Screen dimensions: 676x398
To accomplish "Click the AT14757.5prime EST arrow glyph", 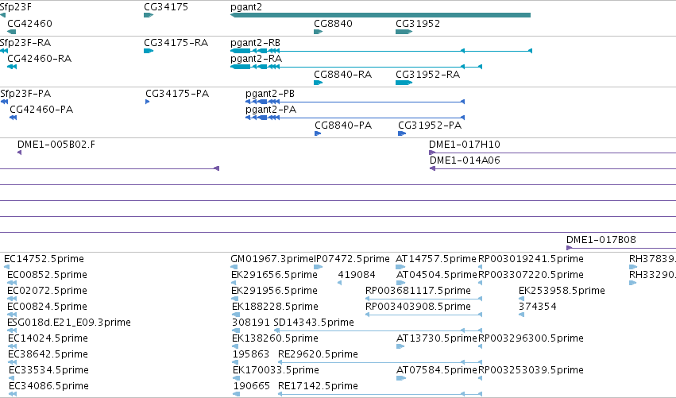I will coord(400,267).
